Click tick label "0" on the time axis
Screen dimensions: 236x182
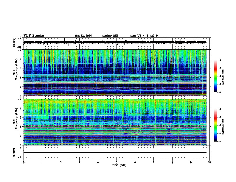click(24, 162)
